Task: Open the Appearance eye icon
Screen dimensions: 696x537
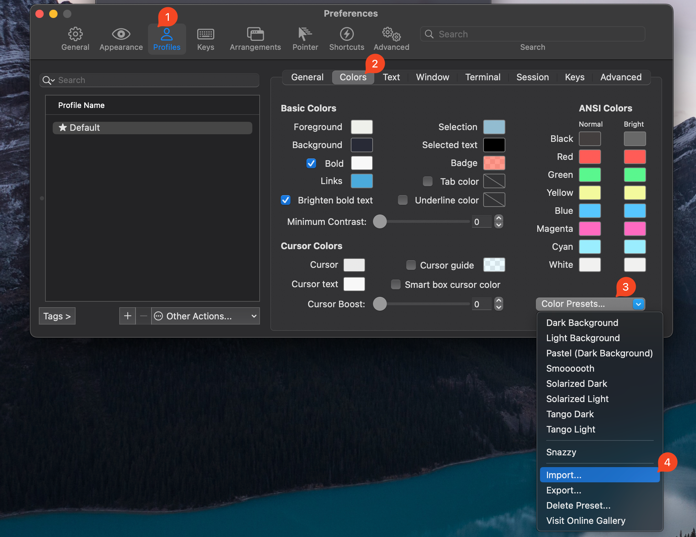Action: tap(121, 34)
